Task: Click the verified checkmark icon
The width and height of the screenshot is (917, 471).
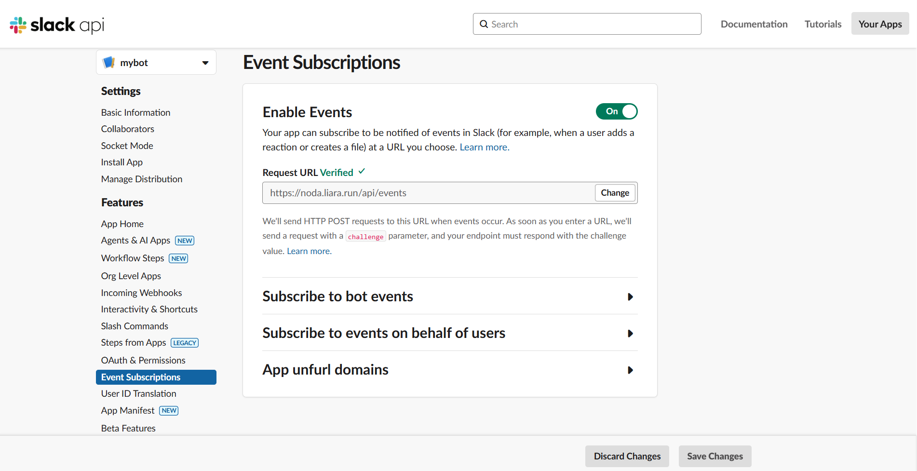Action: (362, 171)
